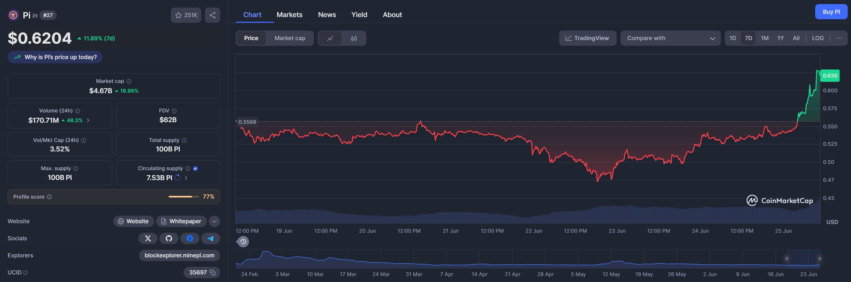Open the Facebook social link

coord(190,238)
